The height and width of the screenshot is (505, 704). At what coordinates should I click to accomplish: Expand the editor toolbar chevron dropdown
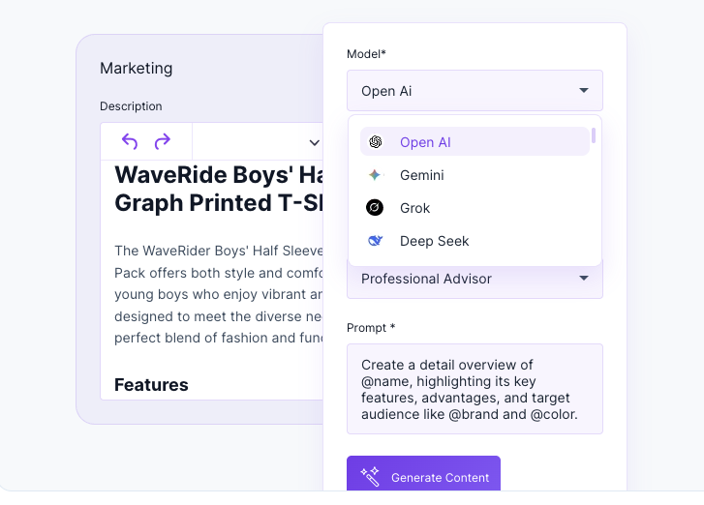[315, 143]
